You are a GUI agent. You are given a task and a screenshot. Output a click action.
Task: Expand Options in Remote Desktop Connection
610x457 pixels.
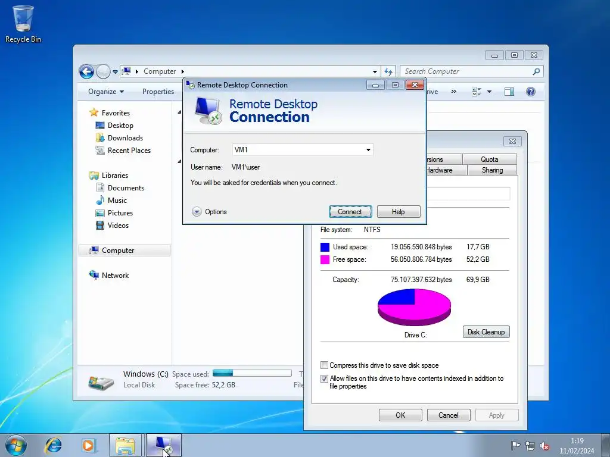(209, 212)
